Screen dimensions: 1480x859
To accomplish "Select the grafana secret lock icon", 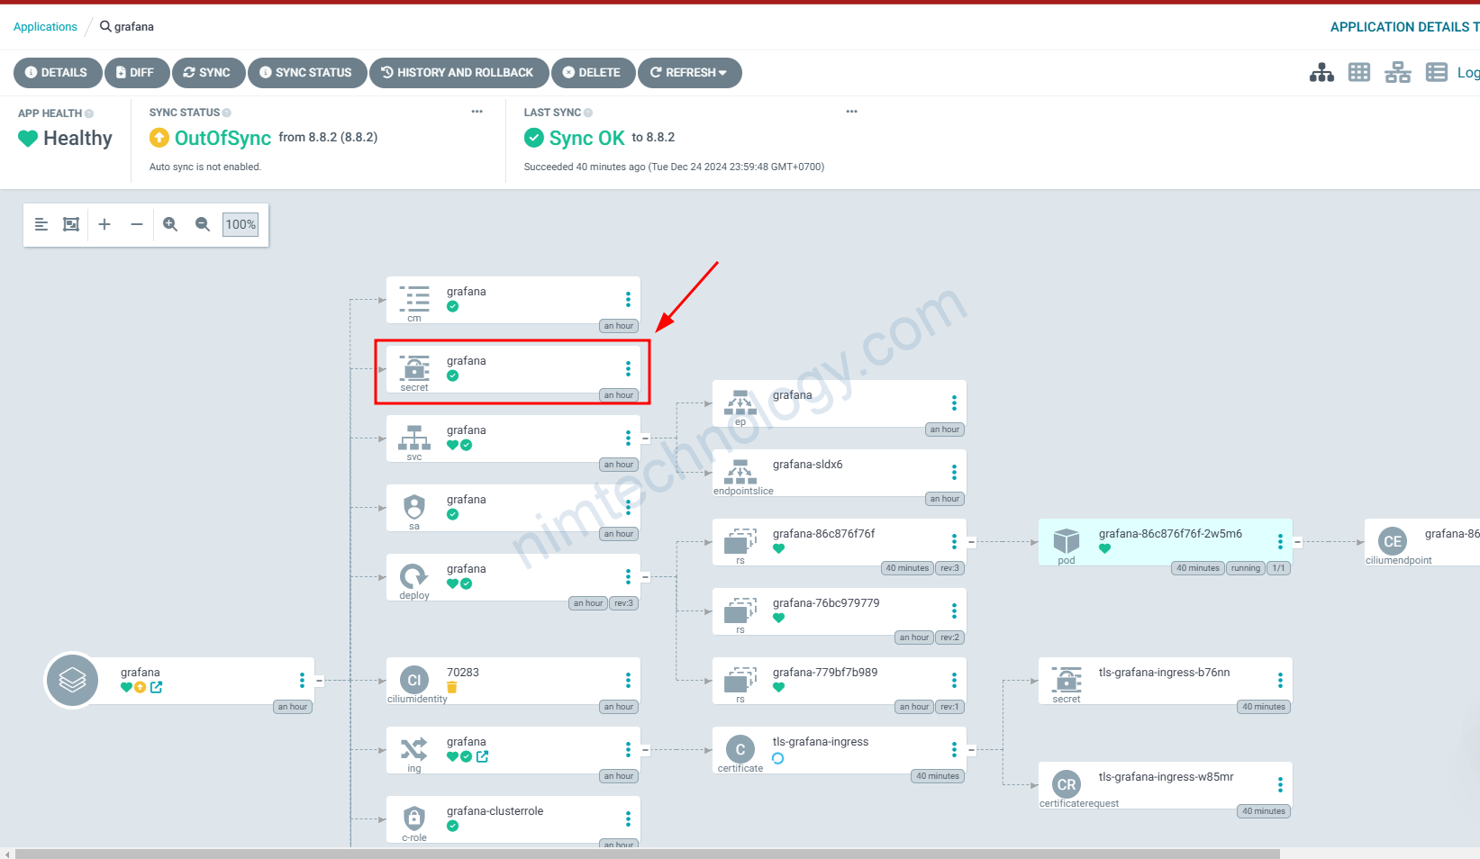I will pos(414,367).
